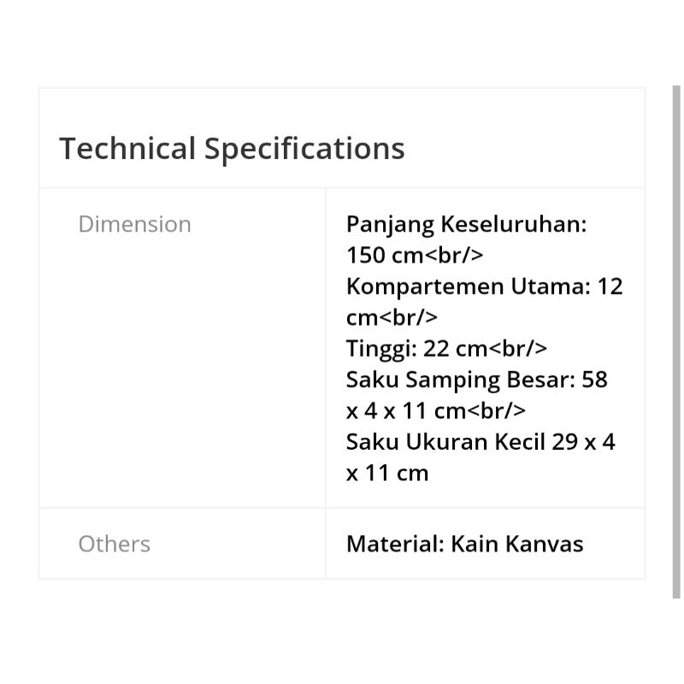Image resolution: width=684 pixels, height=684 pixels.
Task: Select the "Others" row label
Action: click(x=114, y=544)
